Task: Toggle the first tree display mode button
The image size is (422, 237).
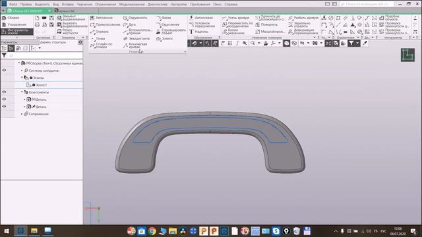Action: (4, 48)
